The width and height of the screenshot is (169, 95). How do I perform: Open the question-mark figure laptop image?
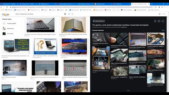[x=45, y=46]
